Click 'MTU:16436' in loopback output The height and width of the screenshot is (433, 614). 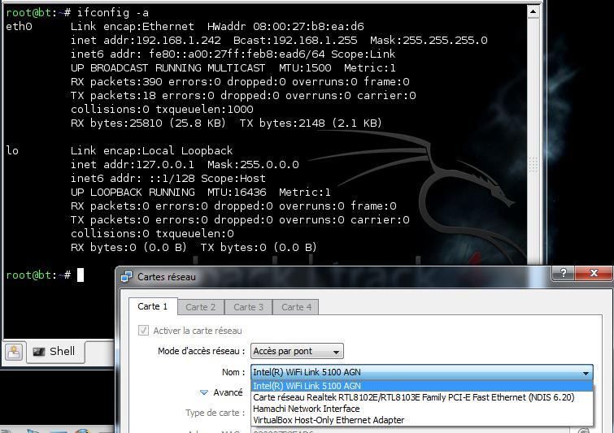pos(237,192)
